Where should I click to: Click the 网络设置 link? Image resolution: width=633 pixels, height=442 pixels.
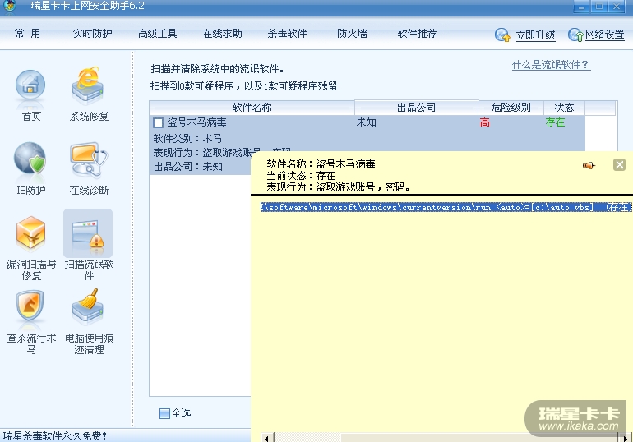point(605,35)
